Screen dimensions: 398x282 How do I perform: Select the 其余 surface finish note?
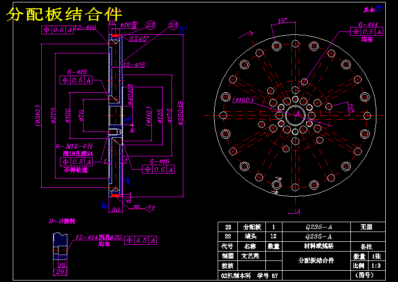coord(370,10)
